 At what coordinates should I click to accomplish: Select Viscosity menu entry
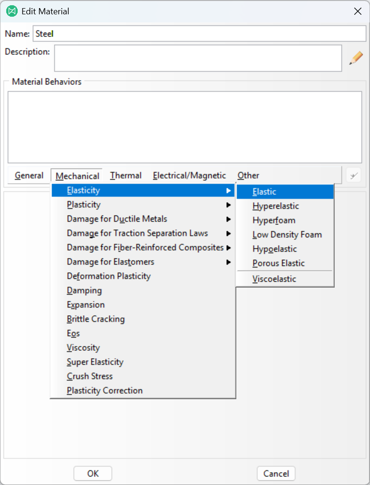tap(143, 348)
